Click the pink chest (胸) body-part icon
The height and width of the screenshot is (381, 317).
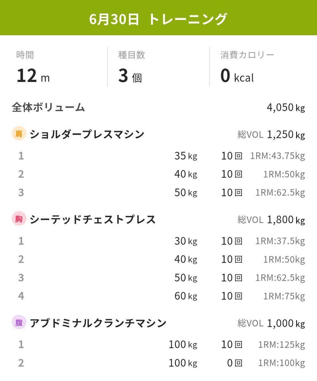point(19,219)
